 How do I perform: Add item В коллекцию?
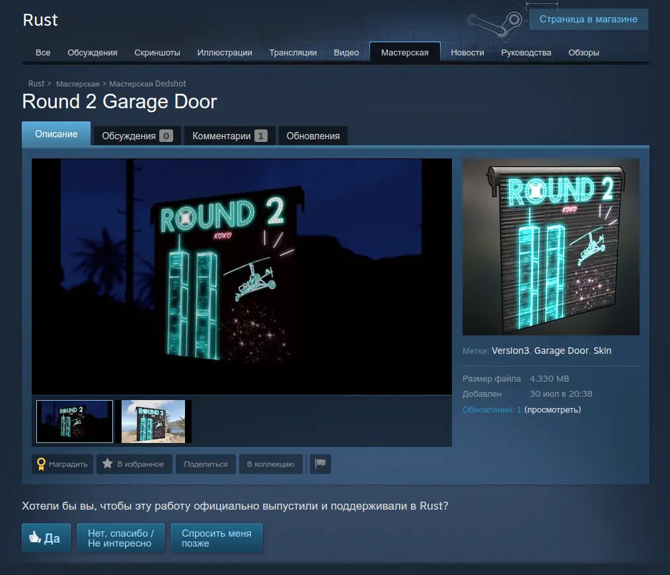click(x=270, y=463)
